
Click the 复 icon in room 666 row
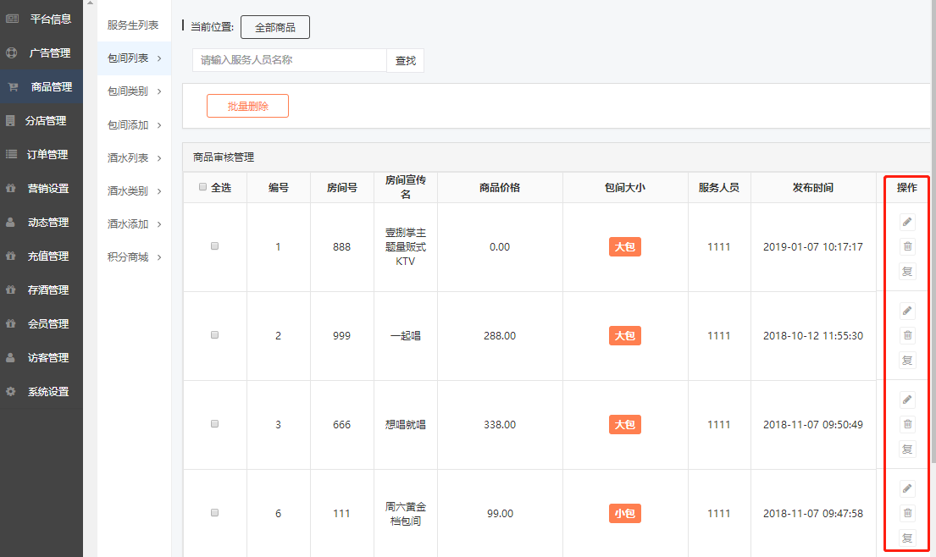pyautogui.click(x=906, y=449)
